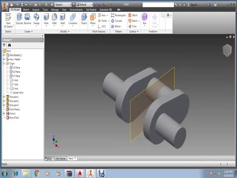Click Sign In link
This screenshot has height=178, width=237.
pos(192,5)
